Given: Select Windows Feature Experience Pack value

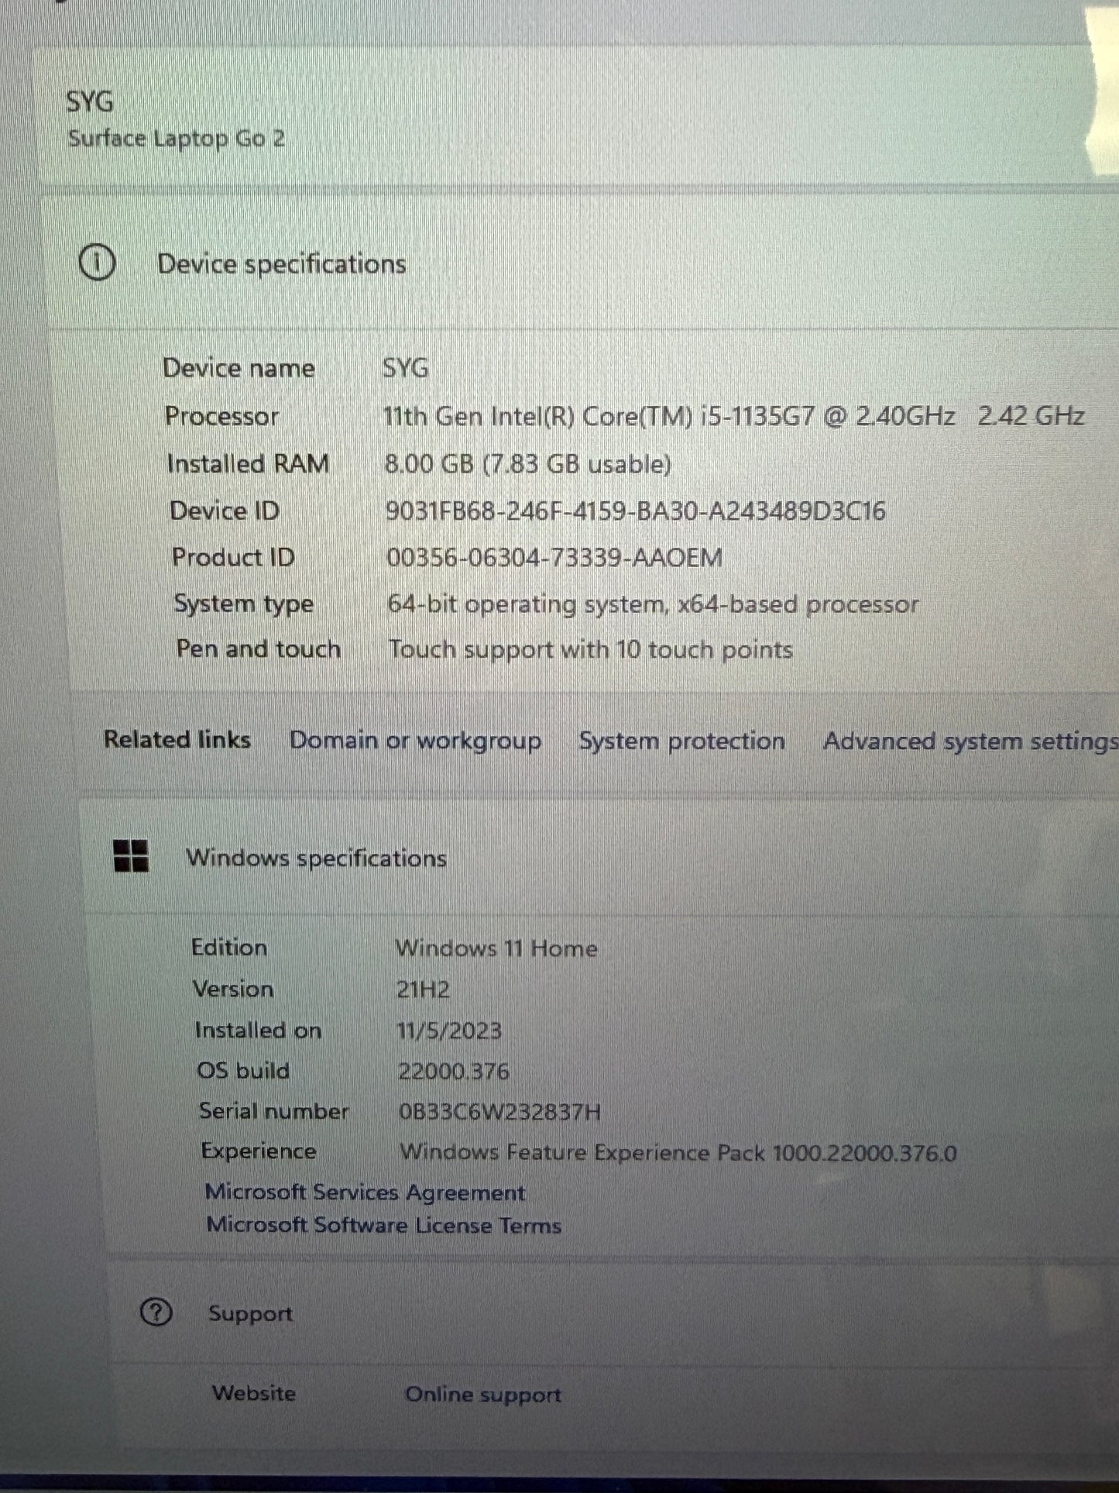Looking at the screenshot, I should point(678,1153).
